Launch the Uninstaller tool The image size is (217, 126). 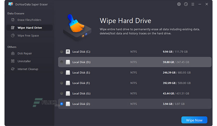click(29, 61)
